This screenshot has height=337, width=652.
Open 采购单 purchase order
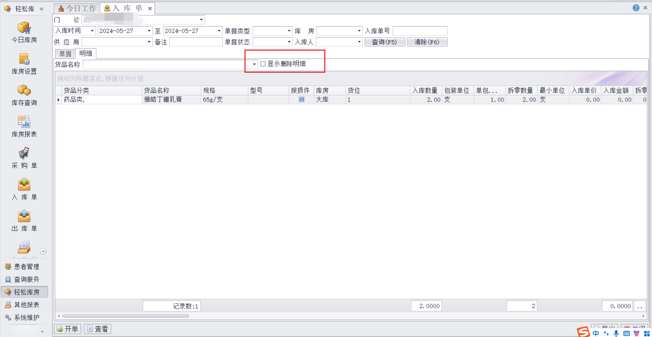pos(24,158)
